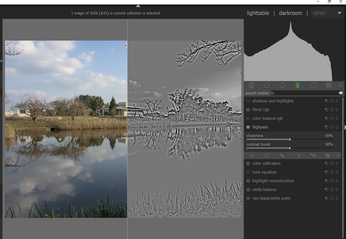Switch to the color modules group
This screenshot has width=346, height=239.
(x=298, y=85)
